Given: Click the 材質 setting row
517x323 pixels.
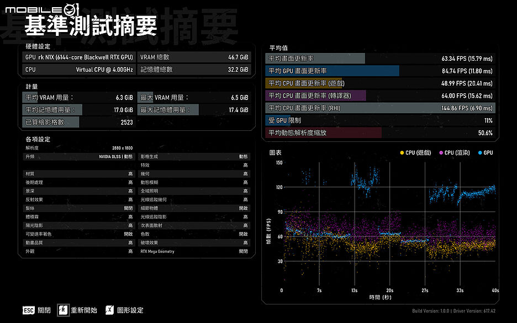Looking at the screenshot, I should (x=79, y=174).
